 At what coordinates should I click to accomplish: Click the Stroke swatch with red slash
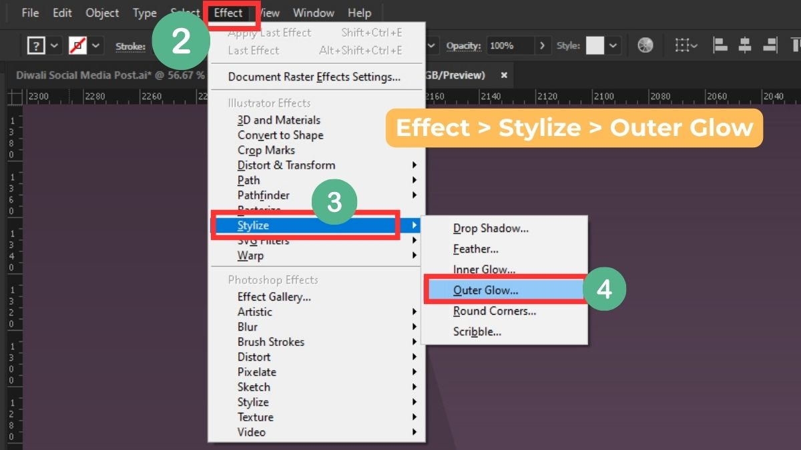pyautogui.click(x=77, y=46)
